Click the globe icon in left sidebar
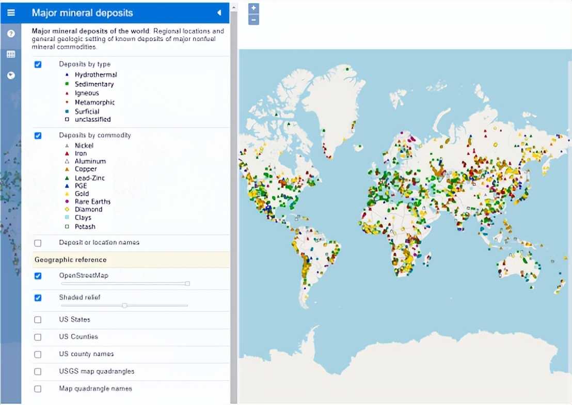The width and height of the screenshot is (572, 405). point(11,75)
